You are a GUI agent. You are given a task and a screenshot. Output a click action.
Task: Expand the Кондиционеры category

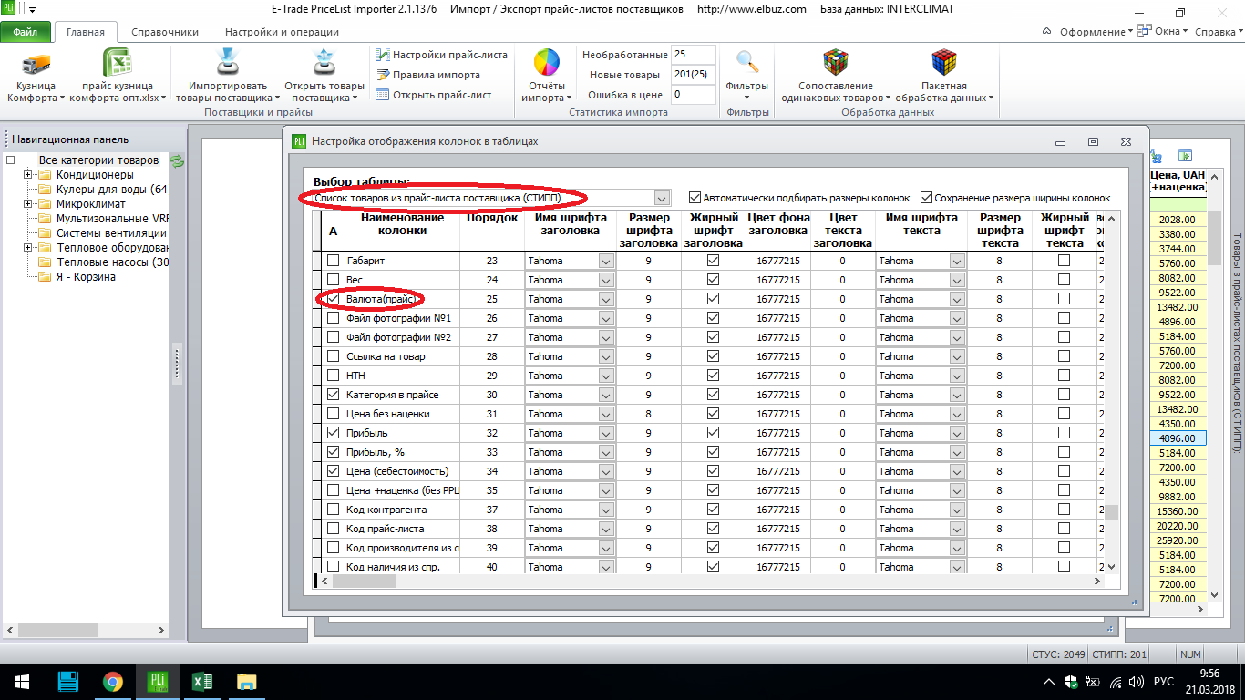coord(28,175)
